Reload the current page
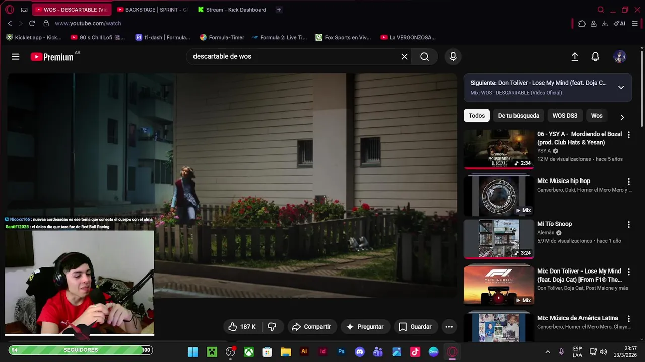The height and width of the screenshot is (362, 645). 32,23
